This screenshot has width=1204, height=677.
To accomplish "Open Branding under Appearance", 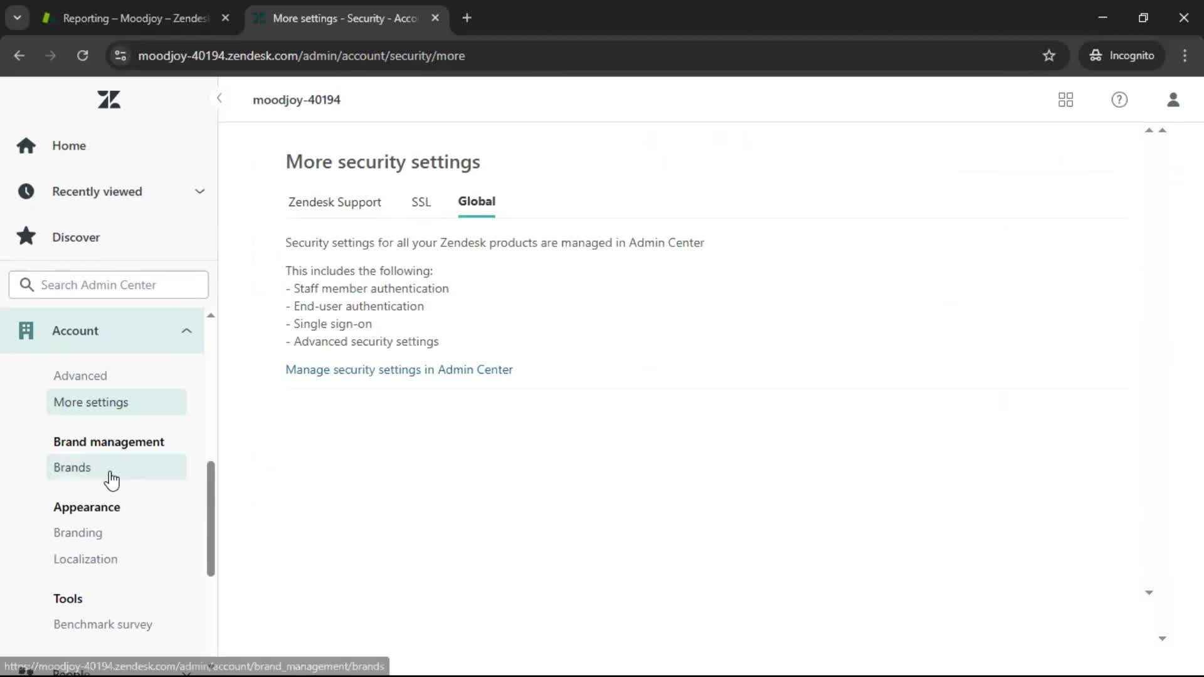I will (78, 532).
